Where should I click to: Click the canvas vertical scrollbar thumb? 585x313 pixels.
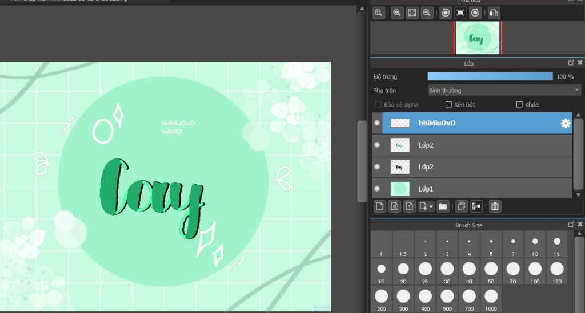point(362,161)
